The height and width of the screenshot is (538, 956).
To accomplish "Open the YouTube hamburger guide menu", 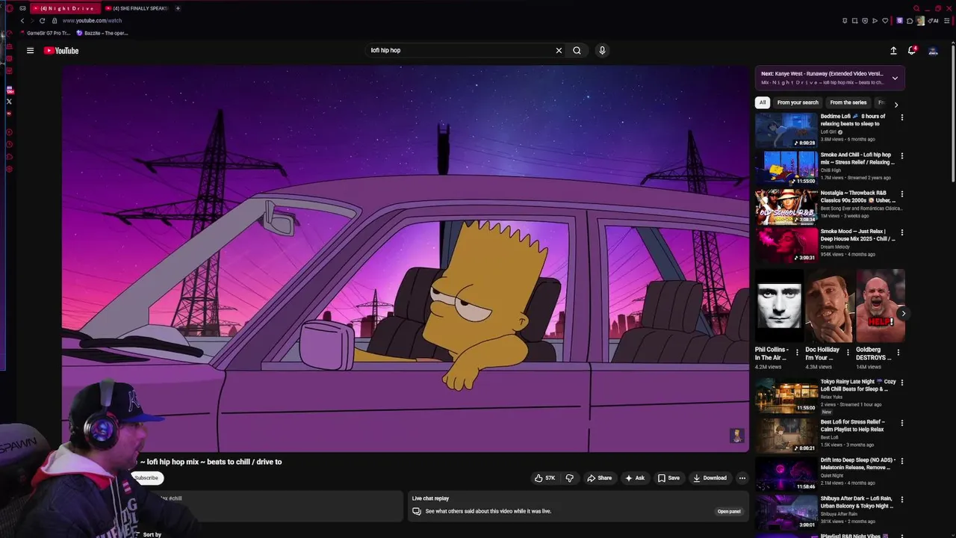I will coord(30,51).
